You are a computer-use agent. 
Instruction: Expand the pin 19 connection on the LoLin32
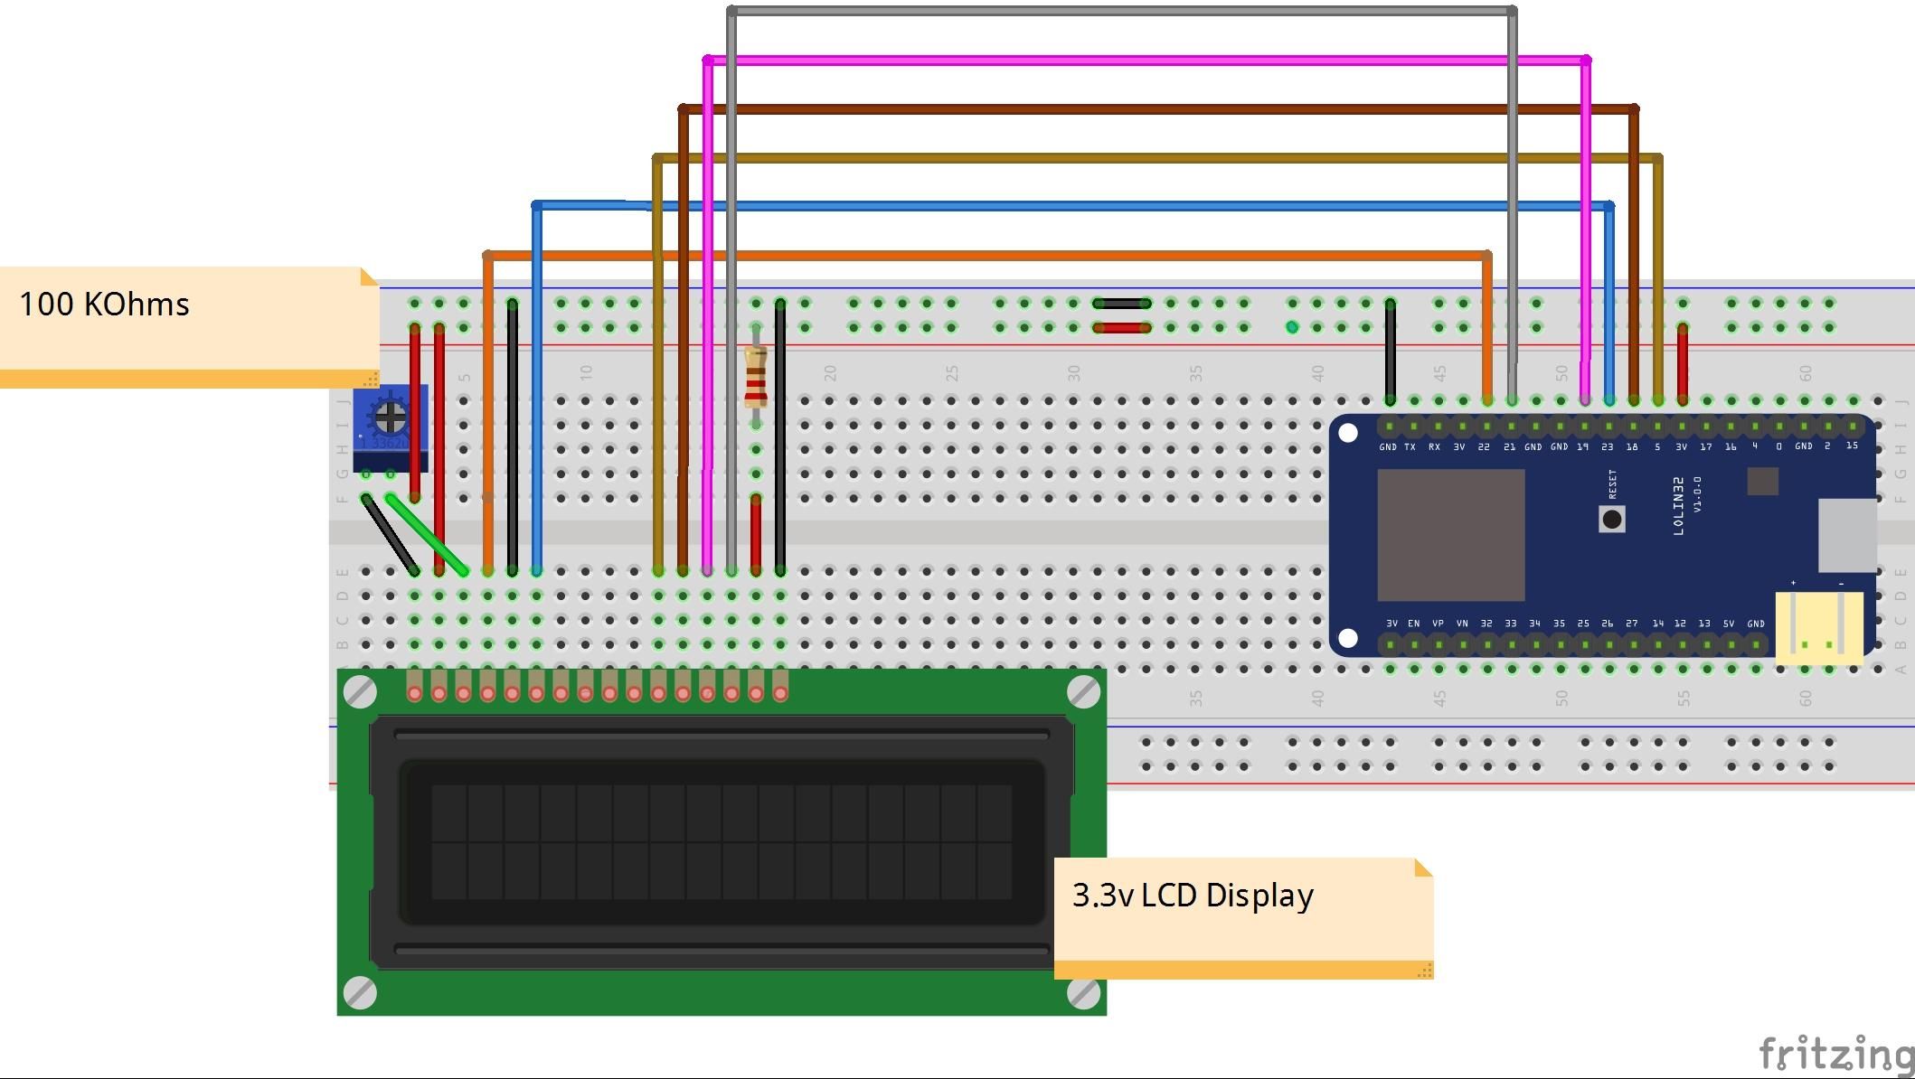click(x=1583, y=427)
